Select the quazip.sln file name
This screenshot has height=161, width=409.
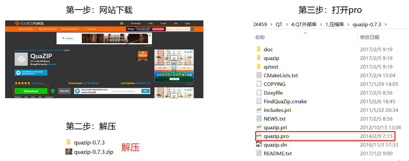275,145
